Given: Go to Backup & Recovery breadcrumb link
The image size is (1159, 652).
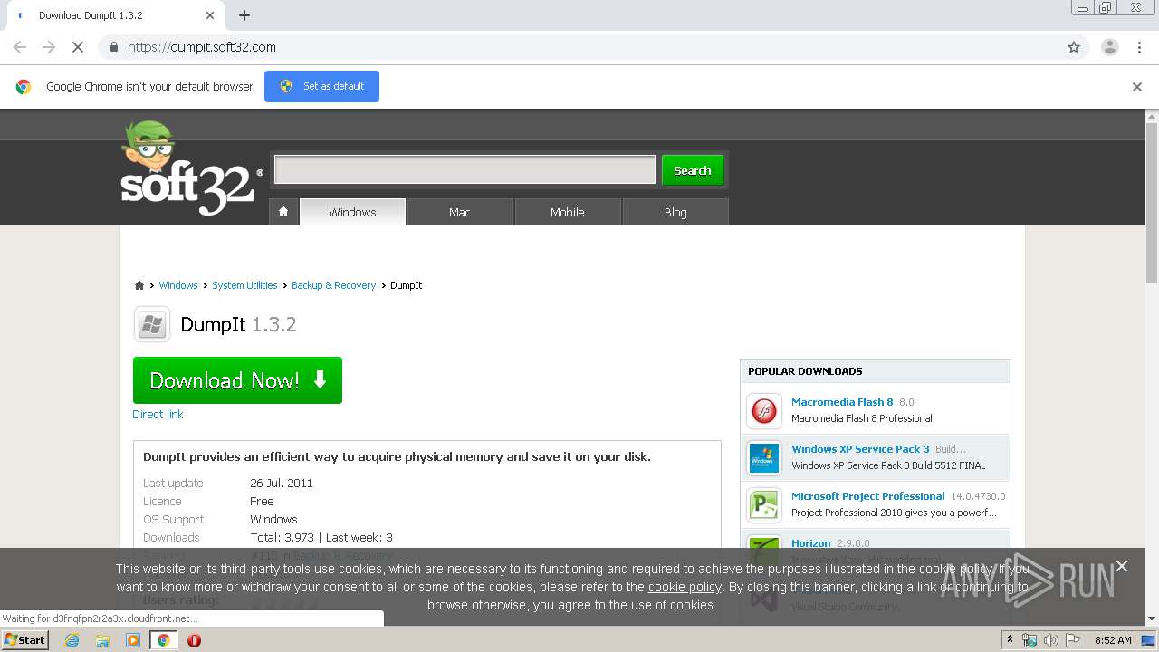Looking at the screenshot, I should pyautogui.click(x=333, y=285).
